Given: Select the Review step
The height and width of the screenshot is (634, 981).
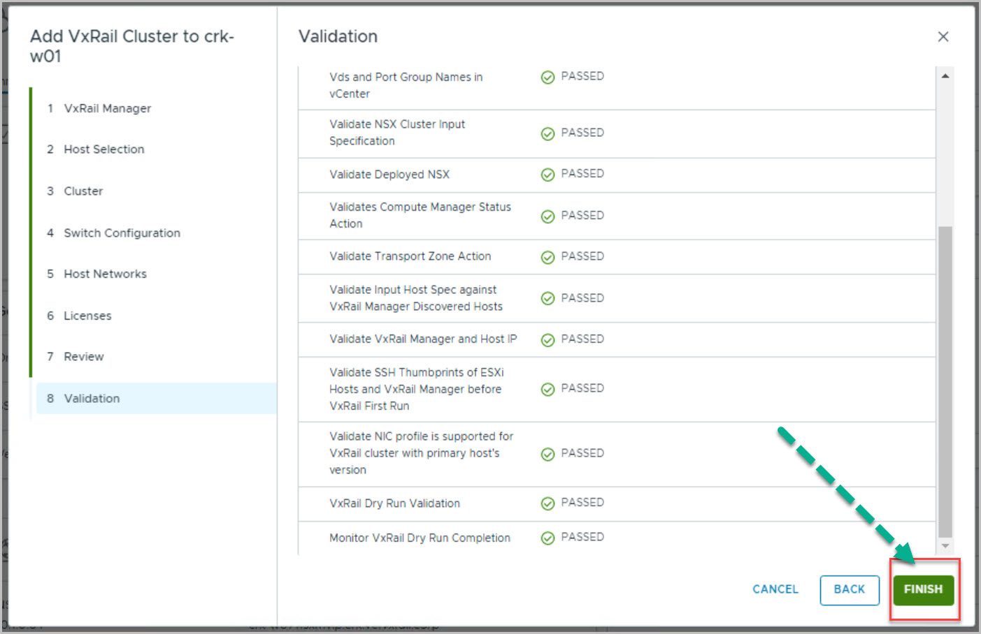Looking at the screenshot, I should pyautogui.click(x=83, y=357).
